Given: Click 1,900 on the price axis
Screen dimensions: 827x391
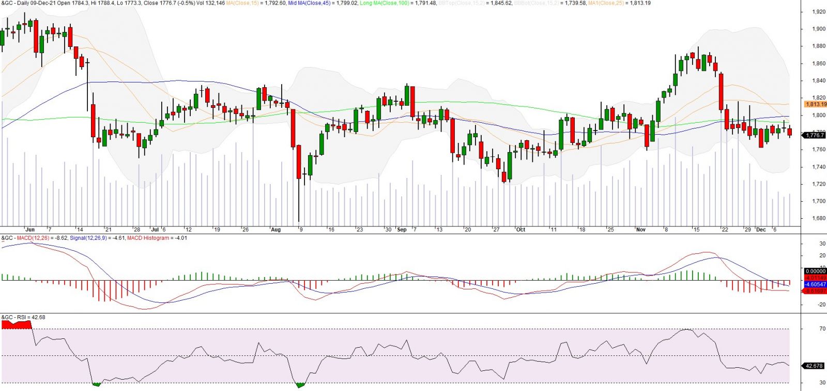Looking at the screenshot, I should tap(819, 29).
